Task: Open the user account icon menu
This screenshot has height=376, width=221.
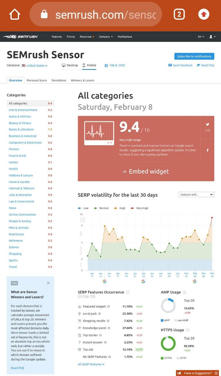Action: (212, 37)
